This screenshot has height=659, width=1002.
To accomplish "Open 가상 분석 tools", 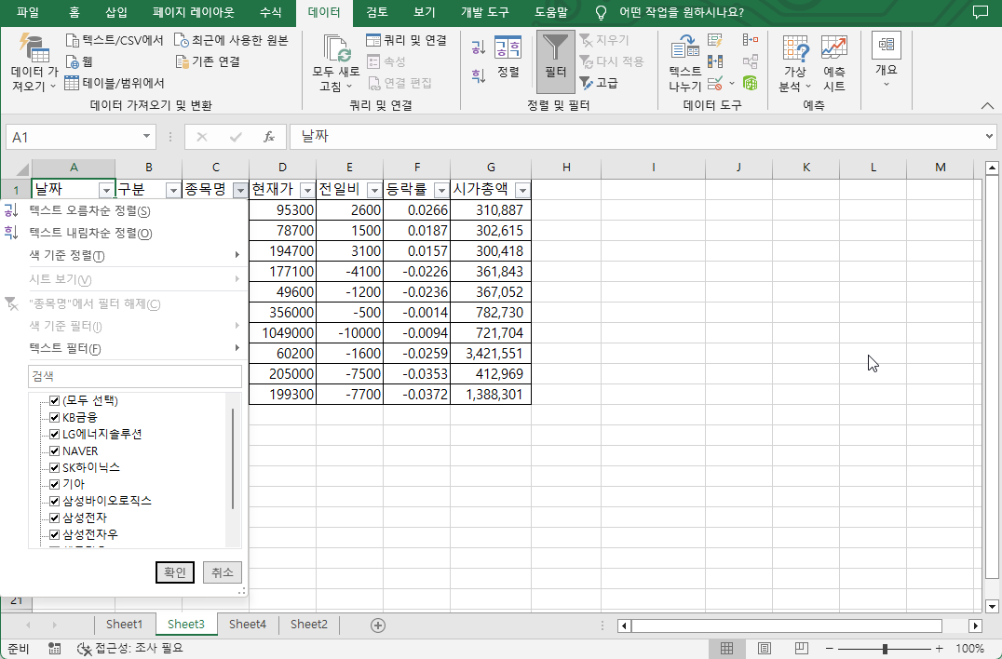I will [795, 62].
